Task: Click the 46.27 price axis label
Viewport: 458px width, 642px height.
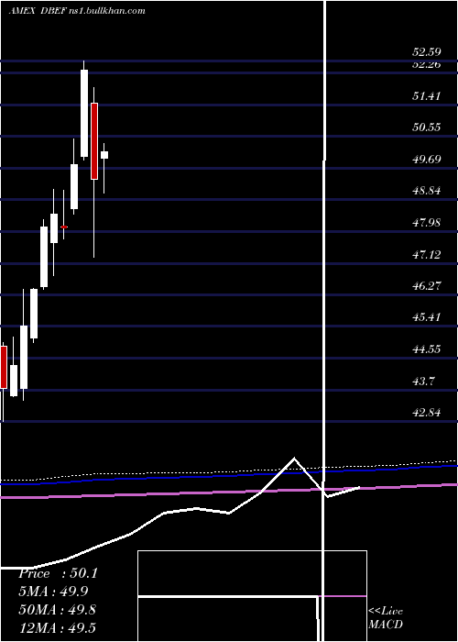Action: (427, 286)
